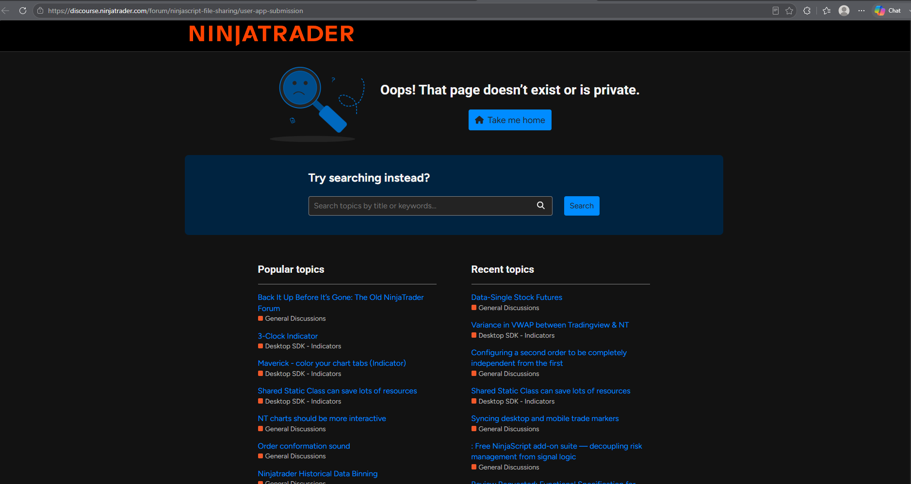Screen dimensions: 911x484
Task: Open General Discussions under 'Order conformation sound'
Action: [x=292, y=456]
